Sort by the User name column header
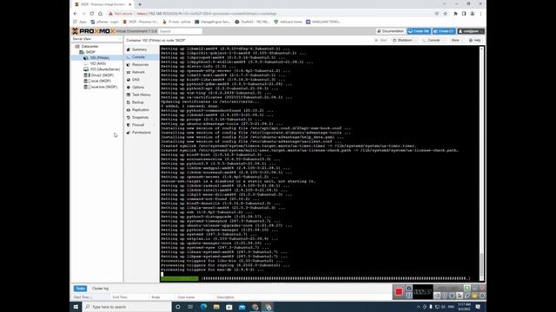 [x=194, y=297]
